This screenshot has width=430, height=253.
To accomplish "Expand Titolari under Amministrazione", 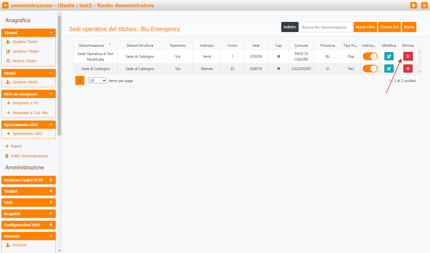I will [x=29, y=191].
